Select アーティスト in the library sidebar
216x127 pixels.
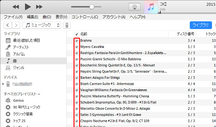click(21, 47)
